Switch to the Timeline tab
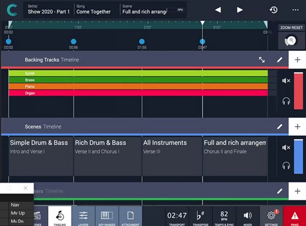The image size is (306, 226). point(60,216)
